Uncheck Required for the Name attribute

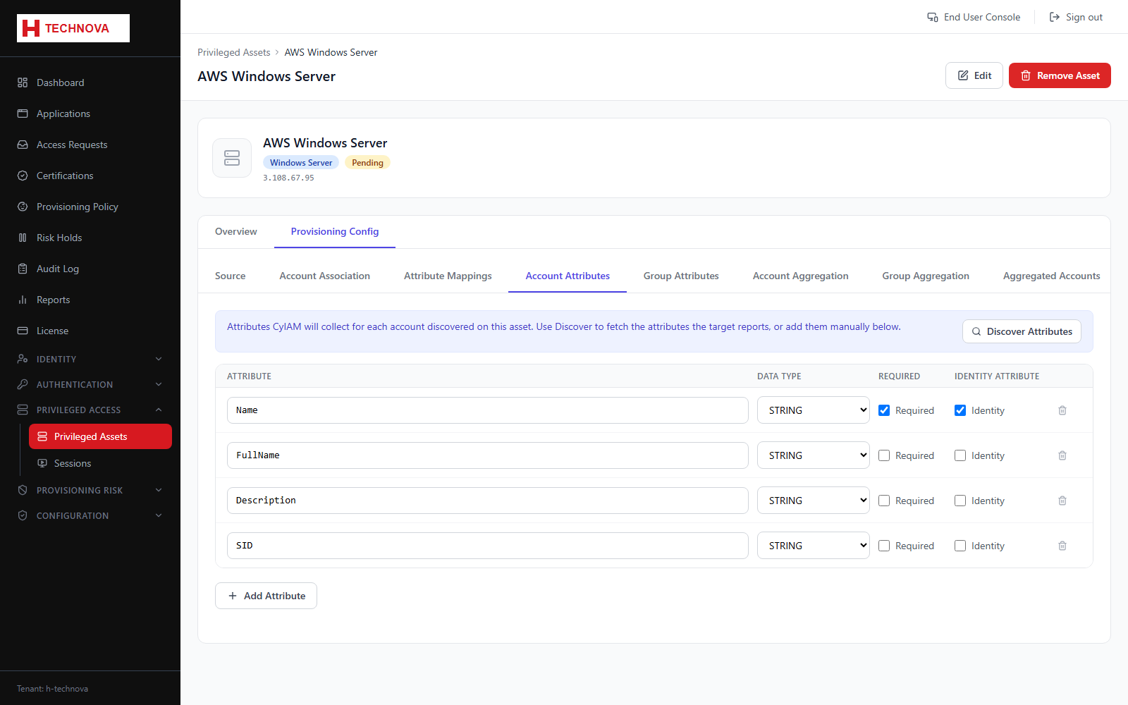[884, 410]
